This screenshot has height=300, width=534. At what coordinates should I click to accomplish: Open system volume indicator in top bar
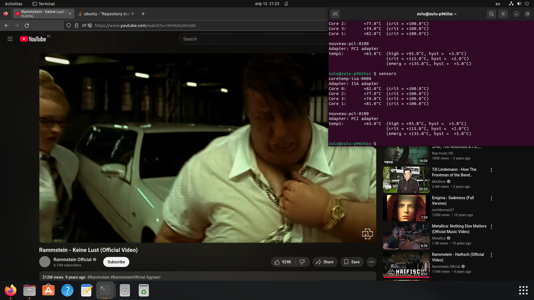click(519, 4)
